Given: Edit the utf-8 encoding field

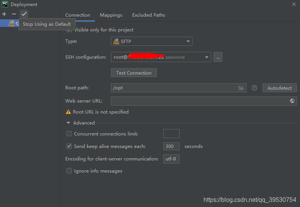Looking at the screenshot, I should (x=171, y=159).
